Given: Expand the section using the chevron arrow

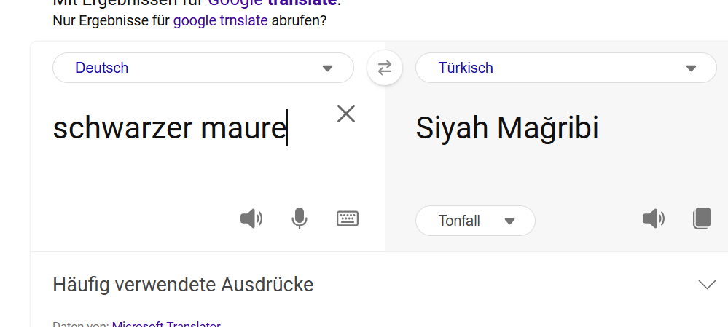Looking at the screenshot, I should tap(707, 284).
